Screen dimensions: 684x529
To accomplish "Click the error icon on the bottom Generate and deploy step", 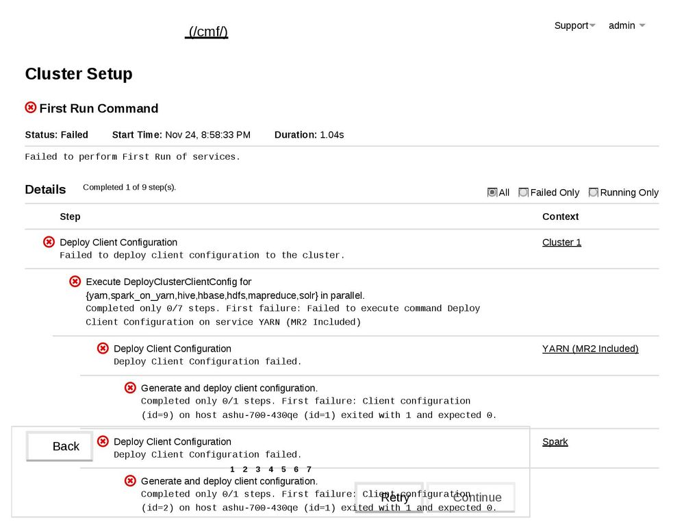I will (130, 480).
